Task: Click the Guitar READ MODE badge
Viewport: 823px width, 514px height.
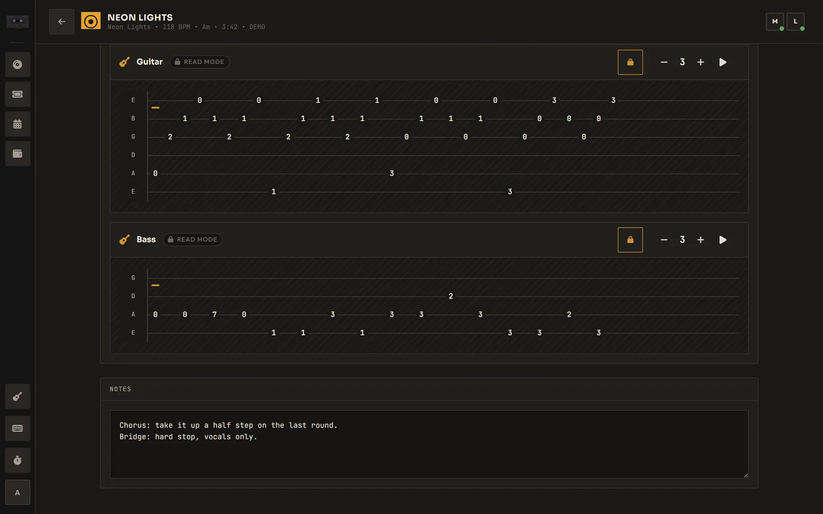Action: point(200,62)
